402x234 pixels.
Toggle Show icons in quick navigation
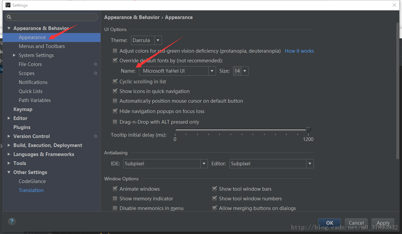(115, 91)
